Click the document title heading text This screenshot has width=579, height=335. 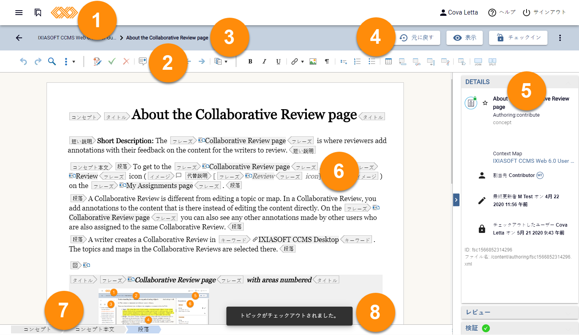click(x=244, y=115)
